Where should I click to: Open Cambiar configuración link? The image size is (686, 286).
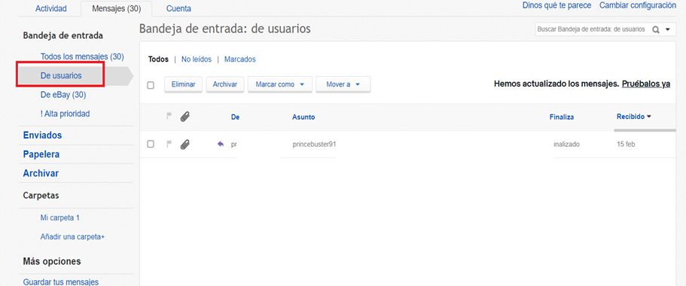click(x=638, y=5)
